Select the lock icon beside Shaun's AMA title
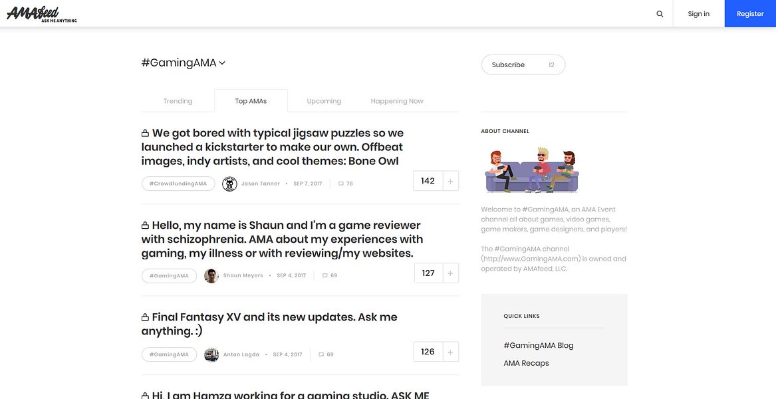This screenshot has height=399, width=776. (146, 225)
